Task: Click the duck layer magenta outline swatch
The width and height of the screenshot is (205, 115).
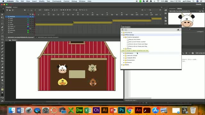Action: (x=28, y=25)
